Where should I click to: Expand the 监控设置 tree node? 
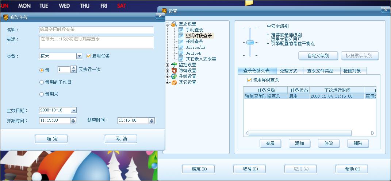click(167, 65)
